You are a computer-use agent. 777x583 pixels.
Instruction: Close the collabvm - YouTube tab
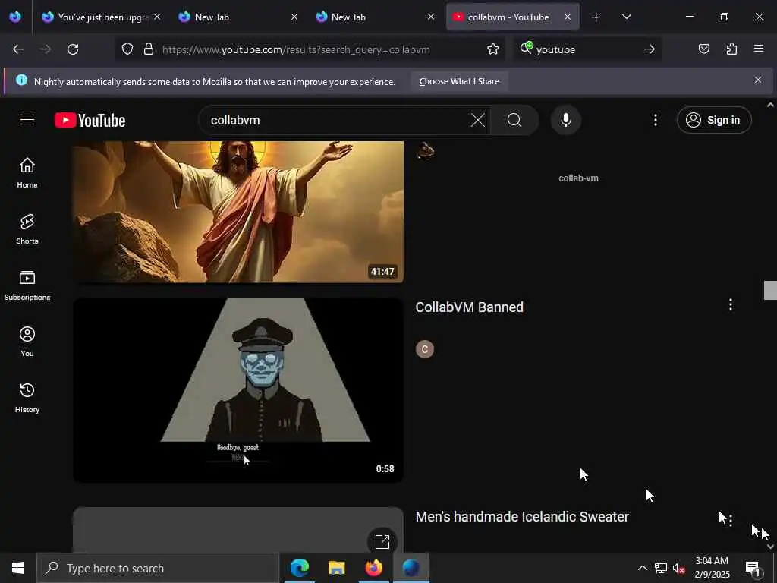coord(568,17)
